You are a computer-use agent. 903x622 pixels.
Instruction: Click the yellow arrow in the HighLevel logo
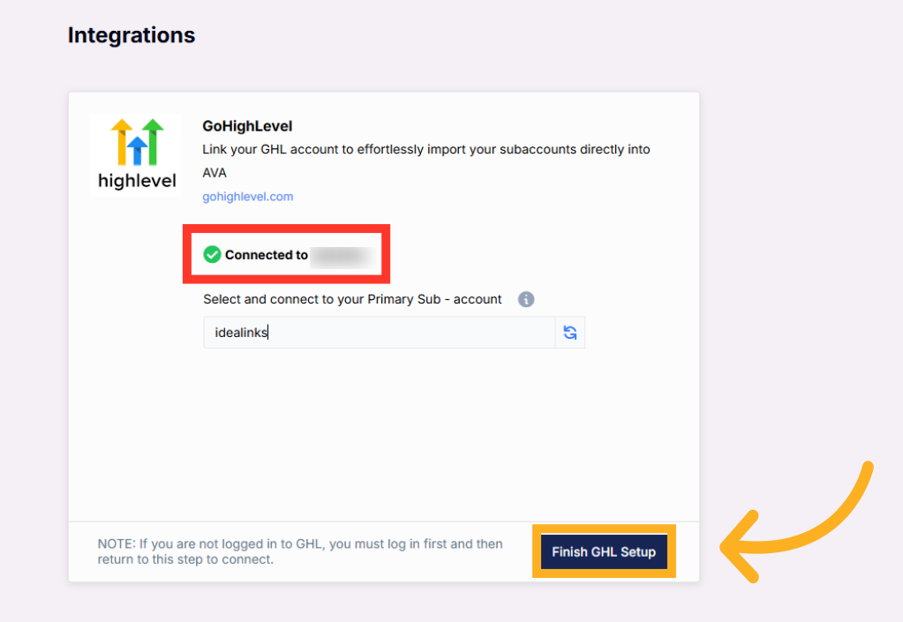pyautogui.click(x=122, y=142)
